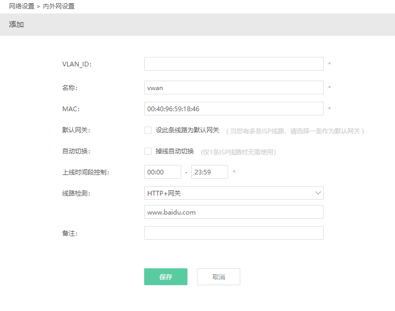Viewport: 395px width, 311px height.
Task: Click the MAC address input field
Action: (234, 109)
